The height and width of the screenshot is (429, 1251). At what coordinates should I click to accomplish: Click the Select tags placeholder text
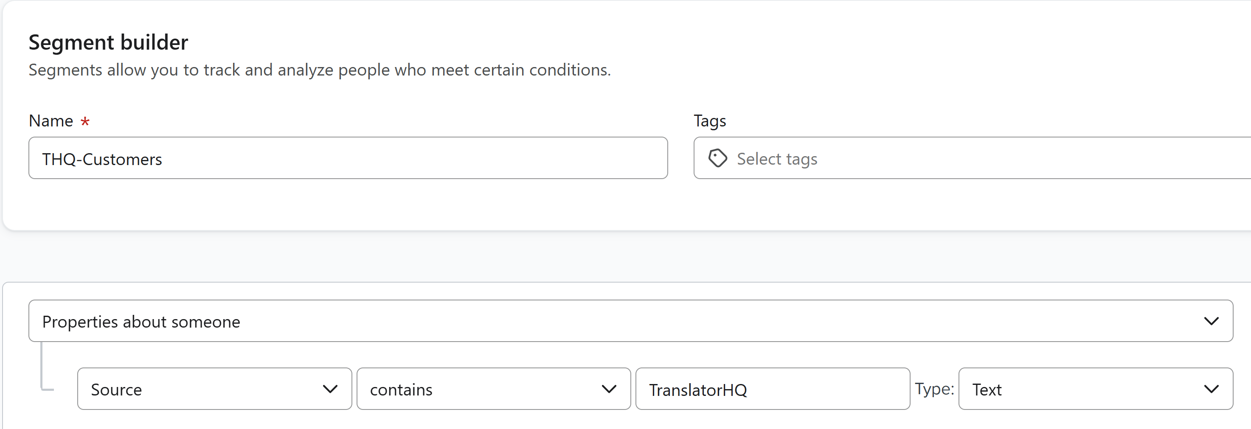click(x=777, y=159)
